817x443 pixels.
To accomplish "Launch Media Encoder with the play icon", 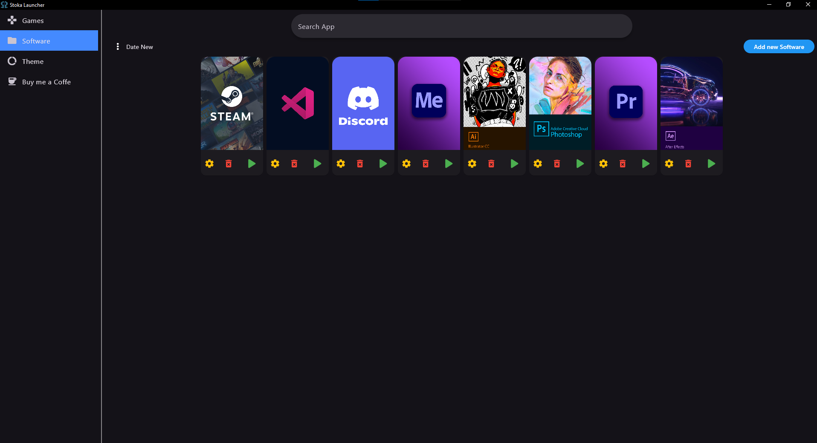I will click(x=449, y=163).
